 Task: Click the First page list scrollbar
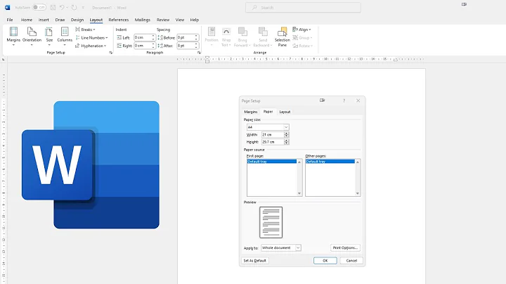[x=299, y=177]
